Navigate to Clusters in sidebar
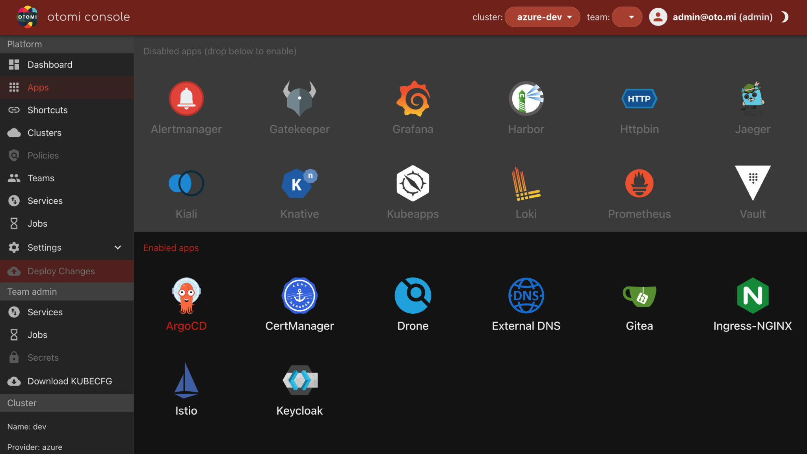Image resolution: width=807 pixels, height=454 pixels. (x=67, y=133)
